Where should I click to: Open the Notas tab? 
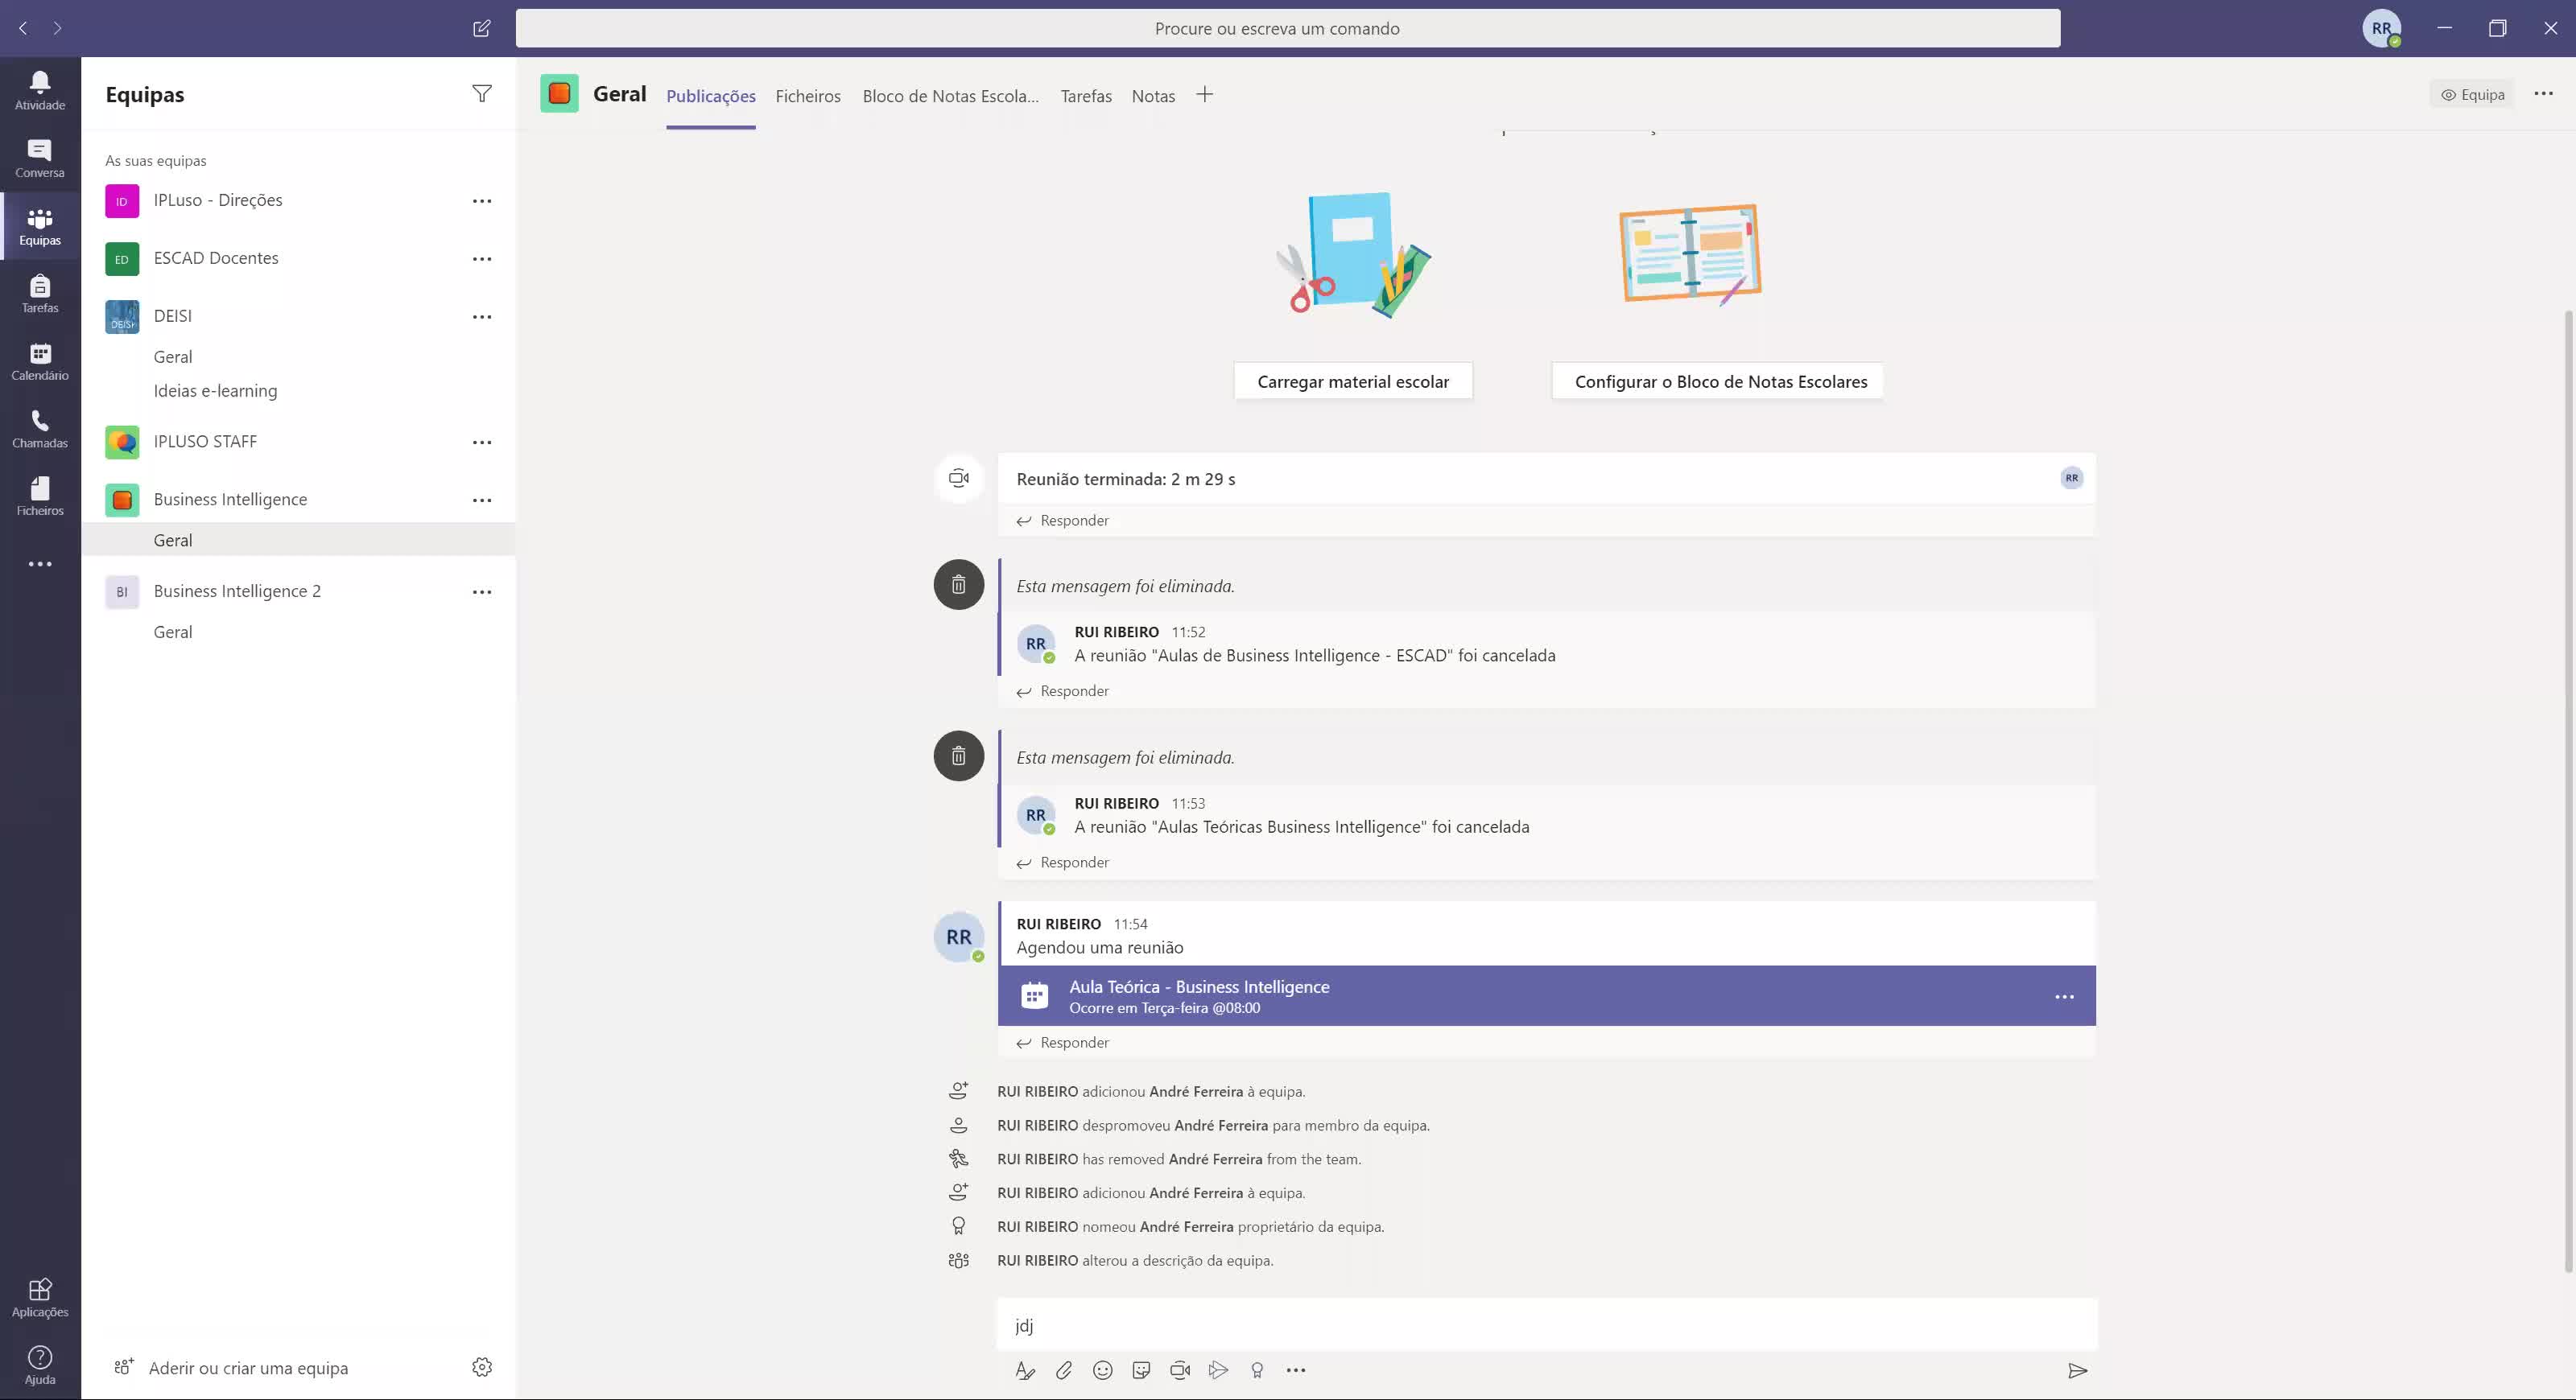click(x=1153, y=96)
